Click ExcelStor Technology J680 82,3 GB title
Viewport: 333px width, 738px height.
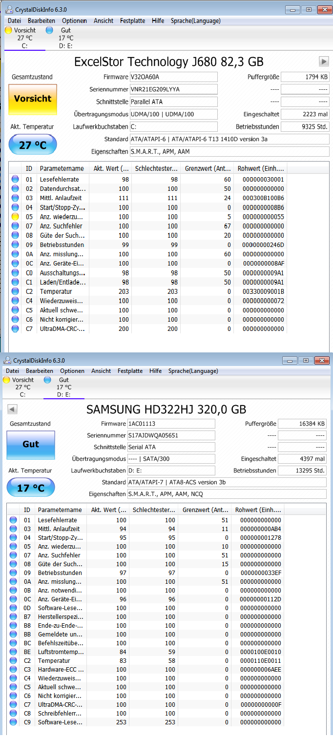[168, 62]
